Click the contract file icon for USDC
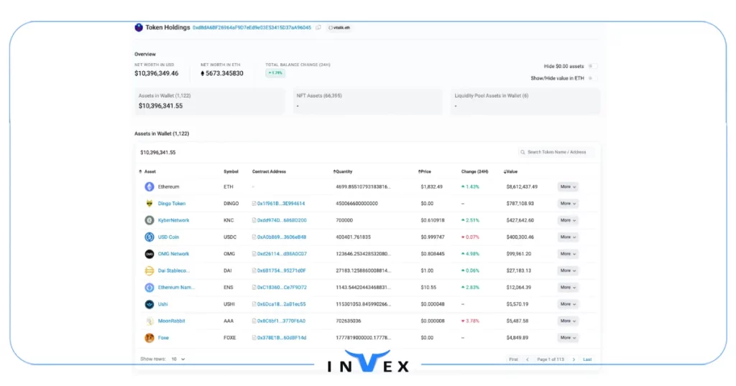Viewport: 736px width, 386px height. pyautogui.click(x=254, y=237)
